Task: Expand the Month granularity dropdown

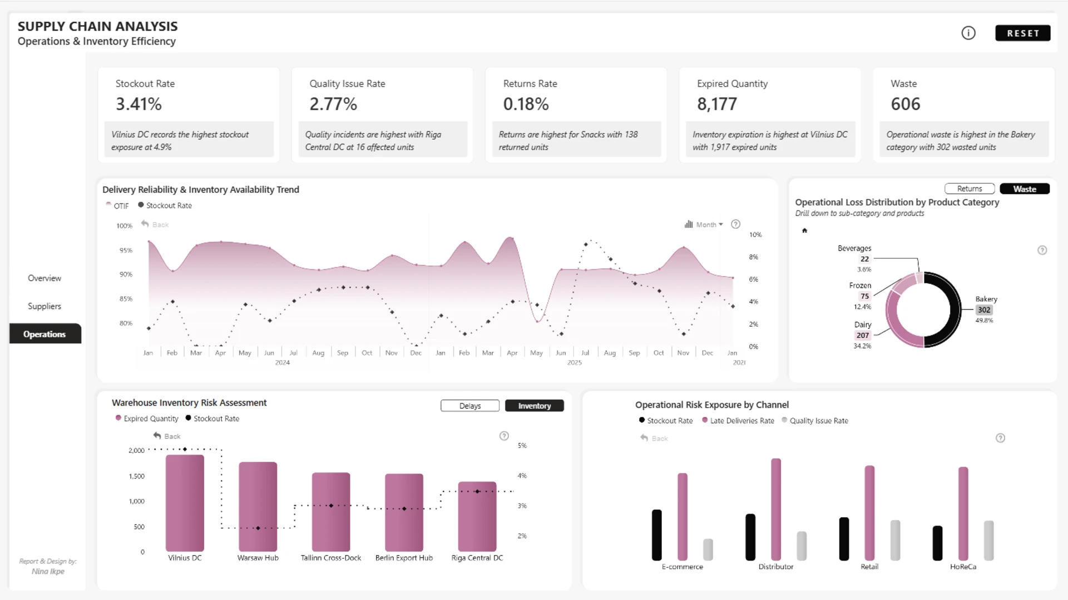Action: click(x=710, y=224)
